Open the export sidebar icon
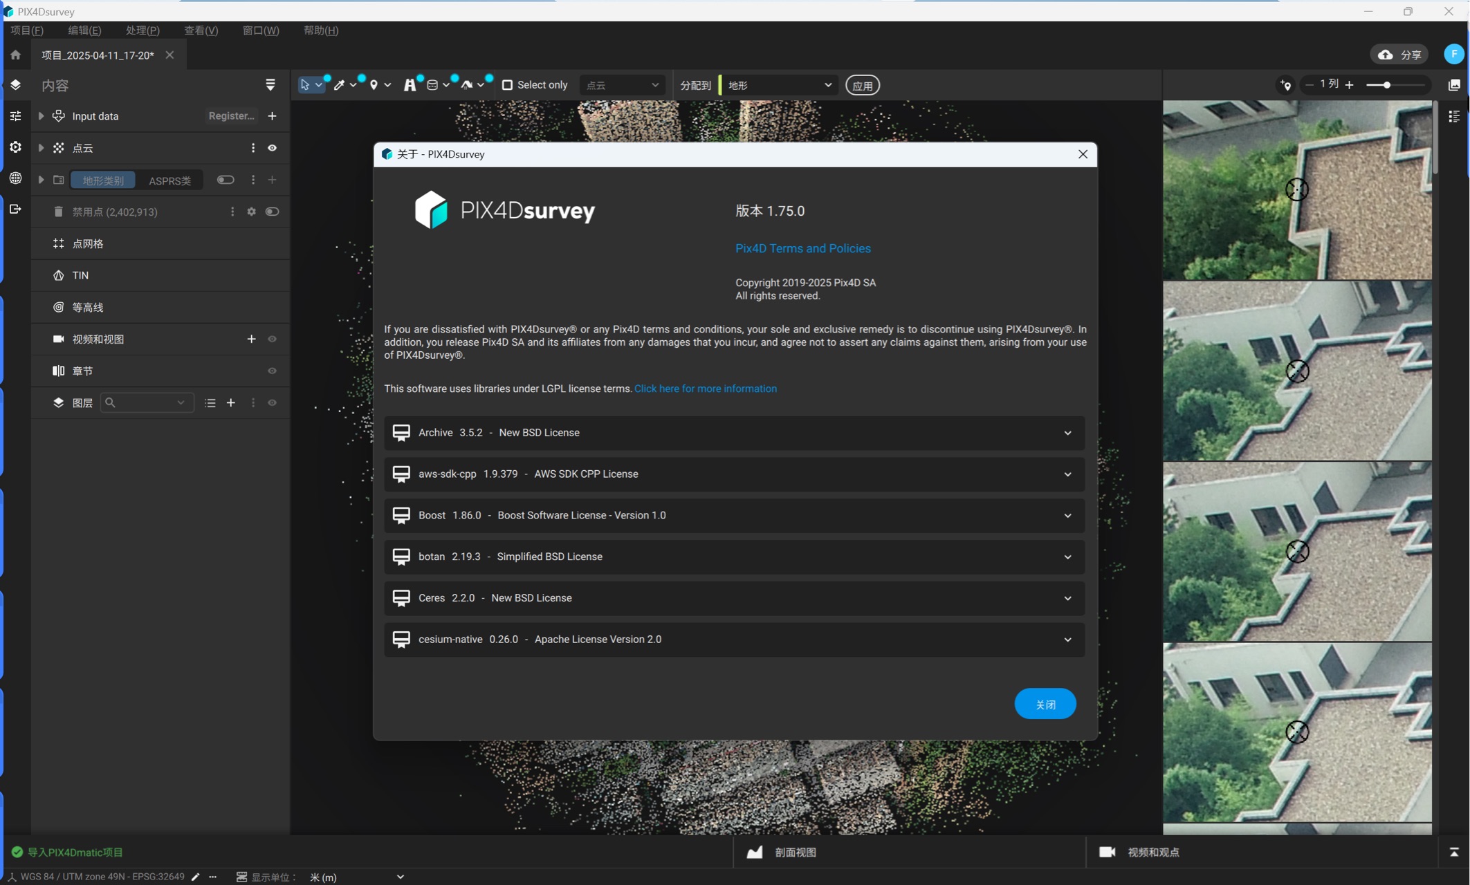 [15, 209]
